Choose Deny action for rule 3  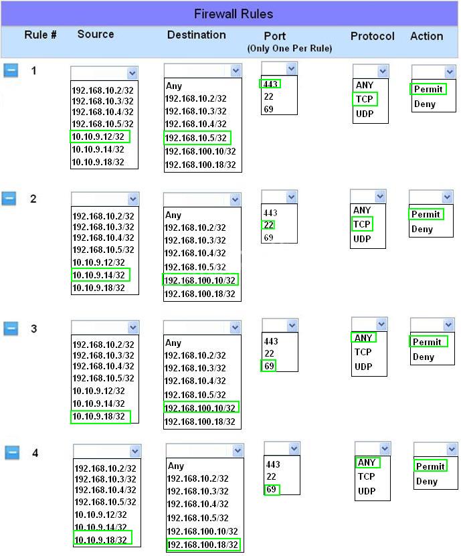(424, 357)
